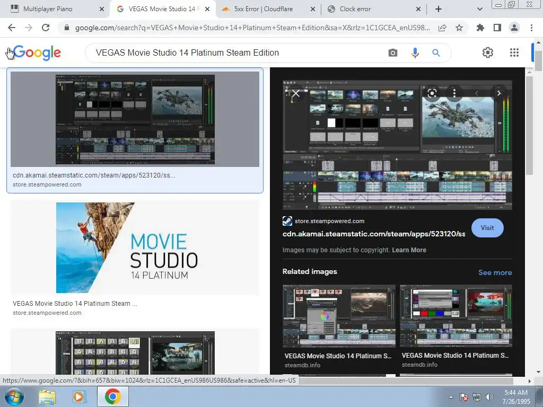Open the large preview screenshot
Image resolution: width=543 pixels, height=407 pixels.
[397, 145]
